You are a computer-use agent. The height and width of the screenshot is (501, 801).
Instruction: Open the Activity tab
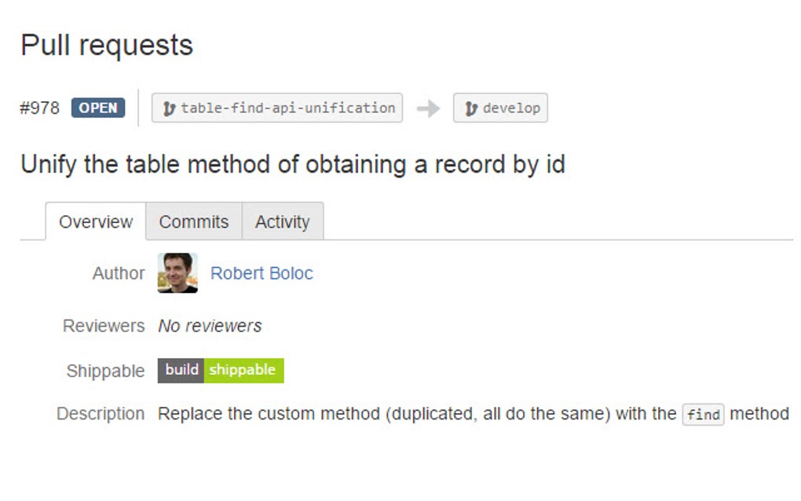(283, 221)
